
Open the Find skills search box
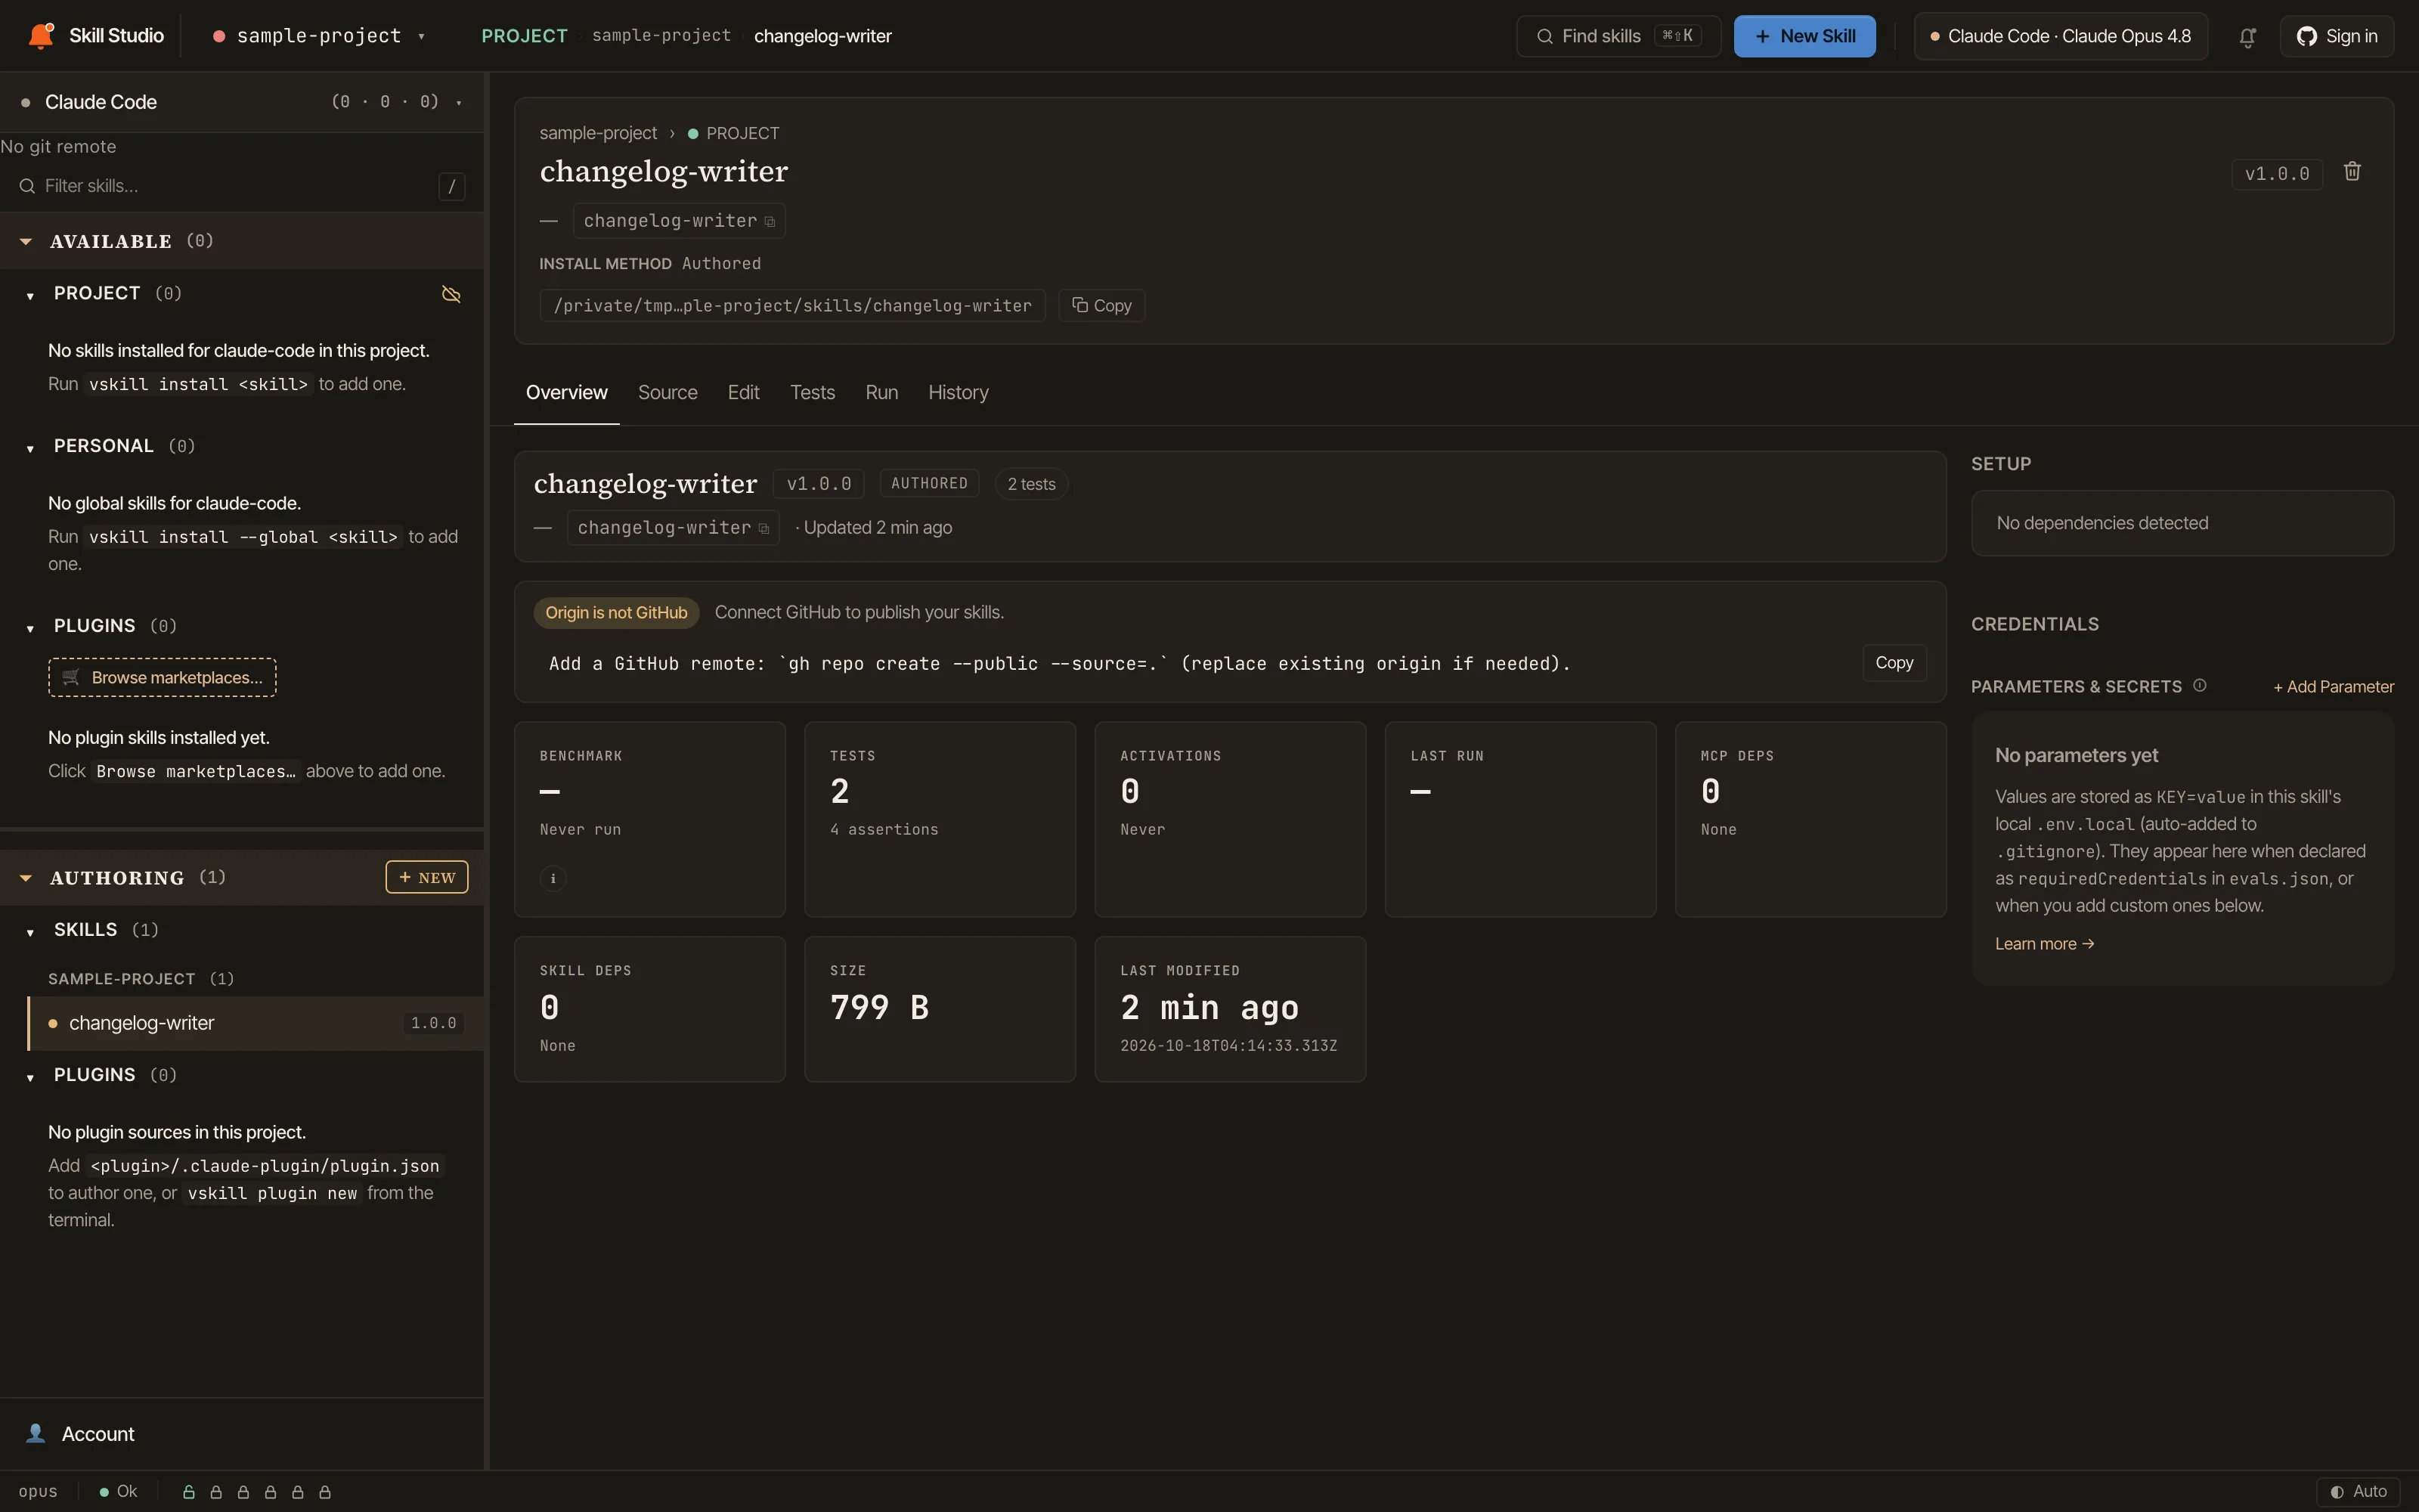tap(1618, 36)
